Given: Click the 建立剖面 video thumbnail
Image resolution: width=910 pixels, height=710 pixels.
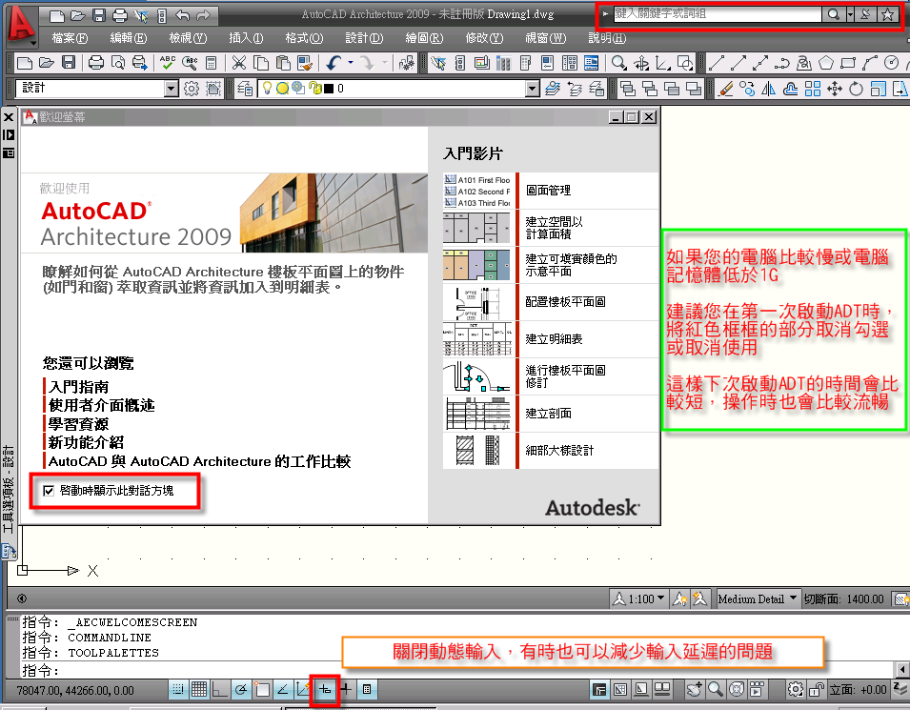Looking at the screenshot, I should 477,414.
